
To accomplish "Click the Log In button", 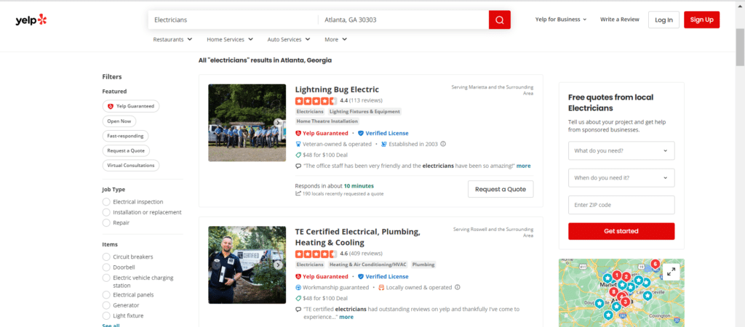I will (664, 20).
